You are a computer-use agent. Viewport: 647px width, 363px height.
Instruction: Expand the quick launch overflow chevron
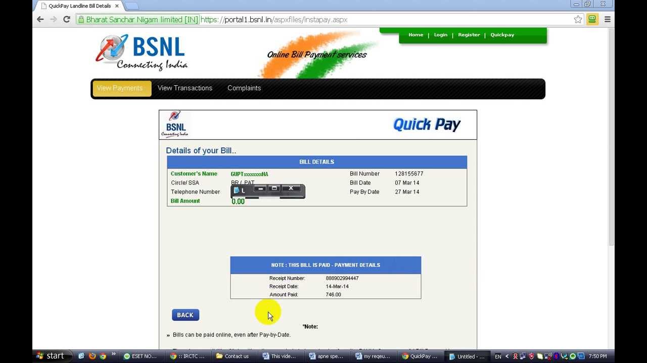point(114,355)
